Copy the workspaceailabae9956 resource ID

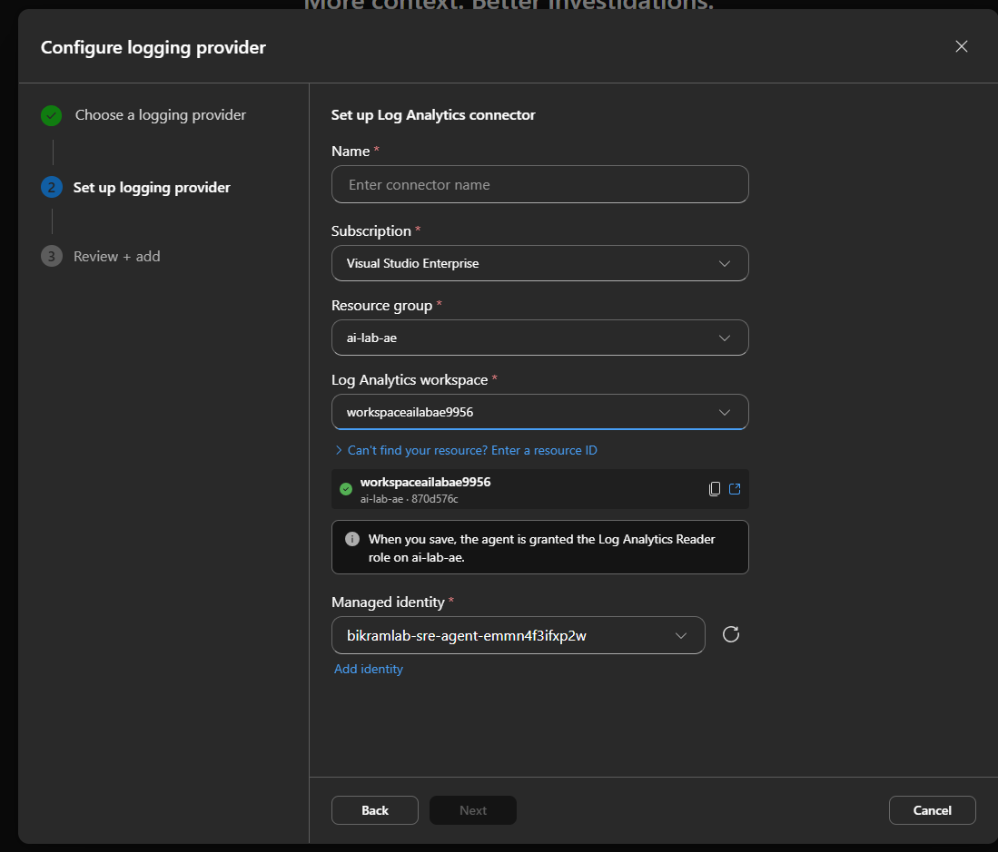pyautogui.click(x=714, y=489)
